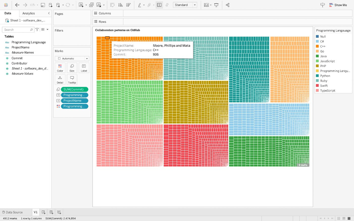The height and width of the screenshot is (221, 354).
Task: Select the Commit measure
Action: coord(17,58)
